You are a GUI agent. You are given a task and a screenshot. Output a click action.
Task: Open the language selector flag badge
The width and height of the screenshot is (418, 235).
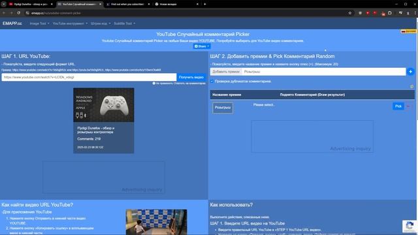tap(408, 31)
